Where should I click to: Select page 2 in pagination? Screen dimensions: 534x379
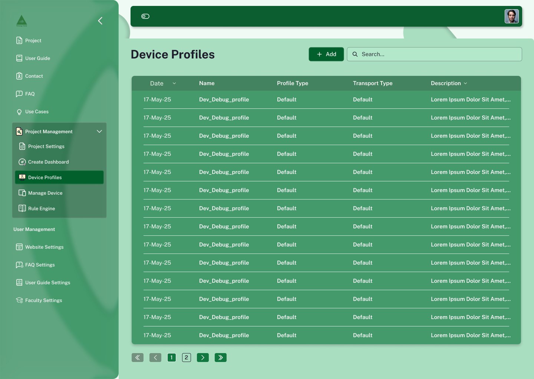pyautogui.click(x=187, y=358)
